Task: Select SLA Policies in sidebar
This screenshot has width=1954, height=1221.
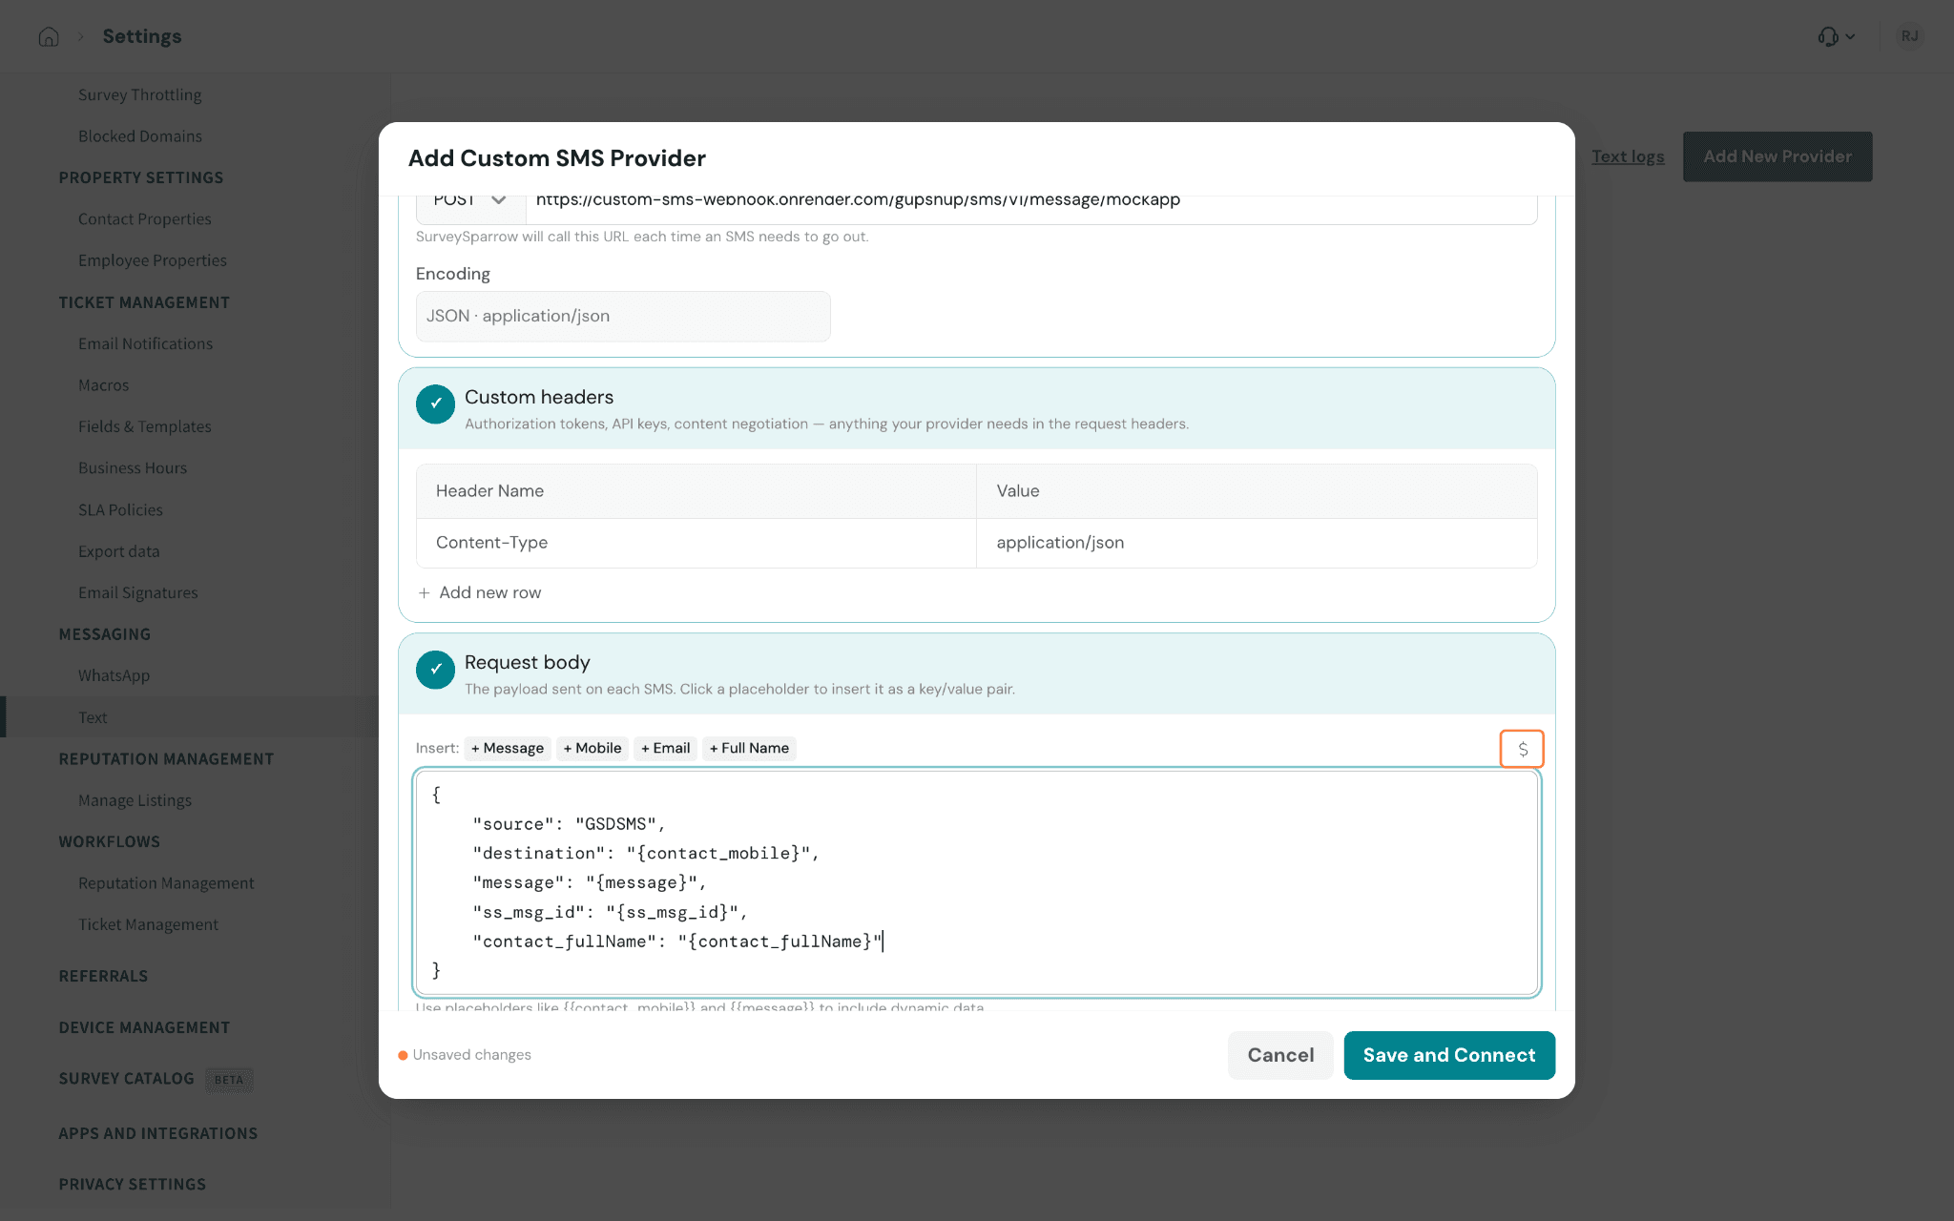Action: point(120,509)
